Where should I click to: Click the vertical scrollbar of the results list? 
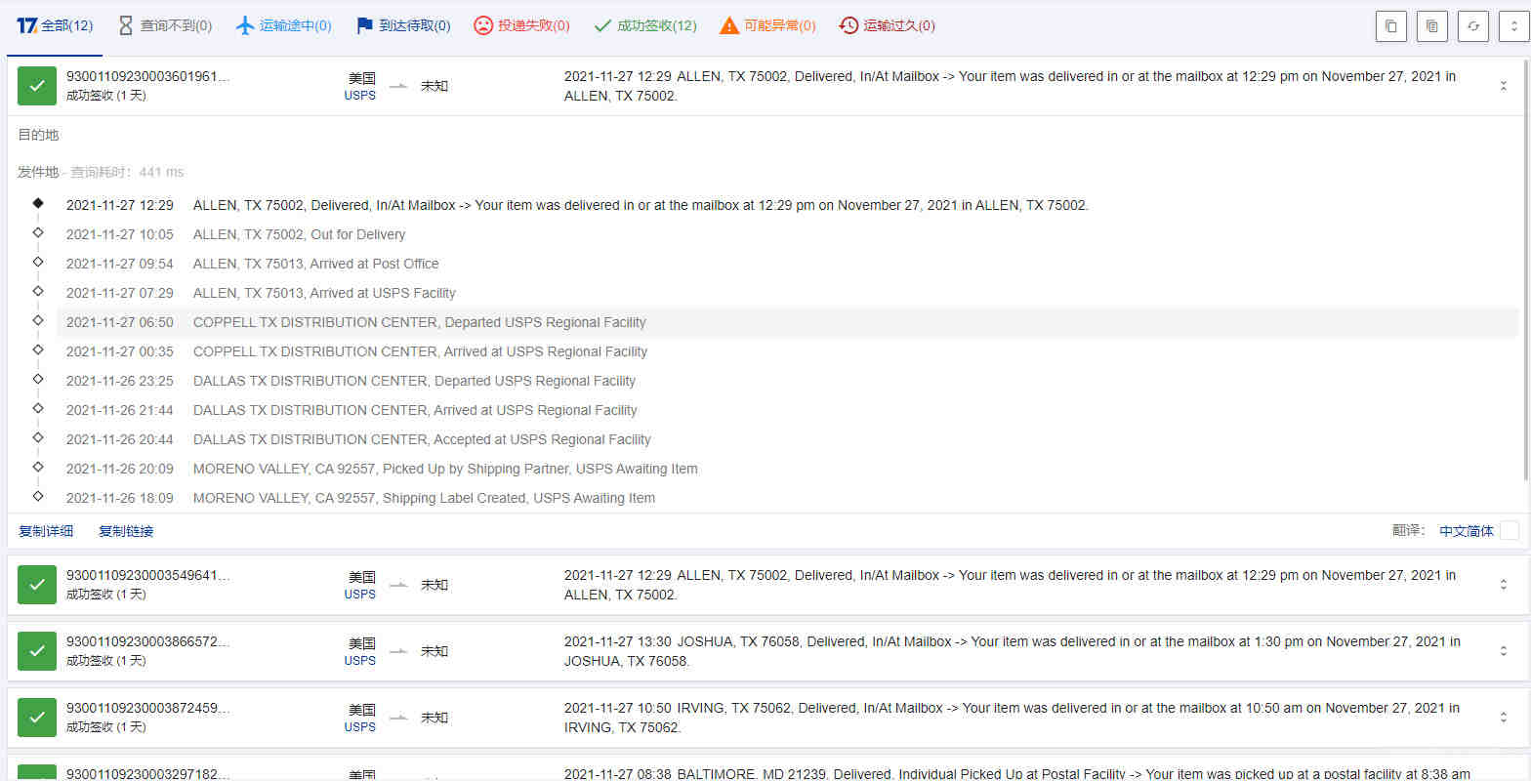coord(1525,268)
